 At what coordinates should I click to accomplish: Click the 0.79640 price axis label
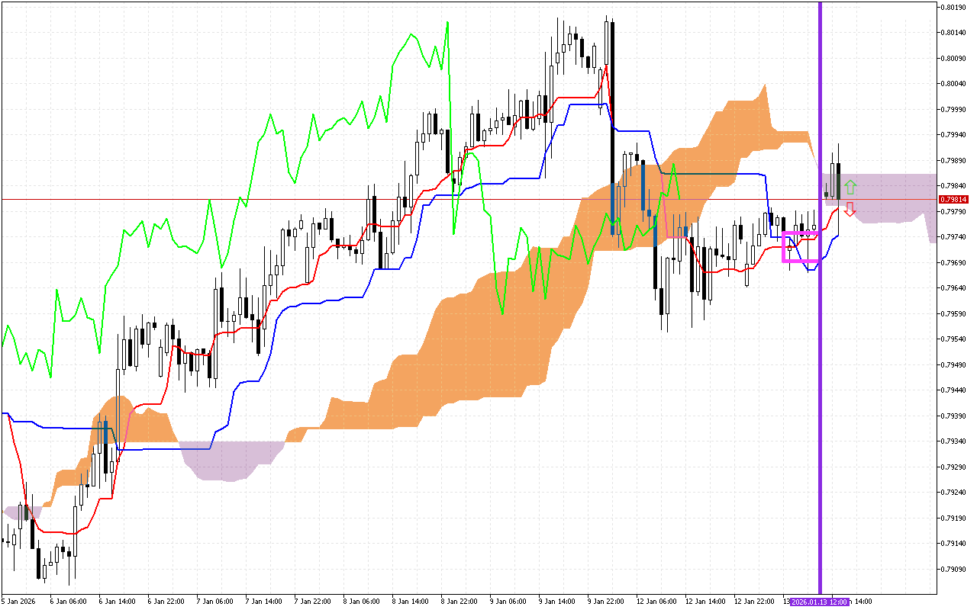pos(954,288)
